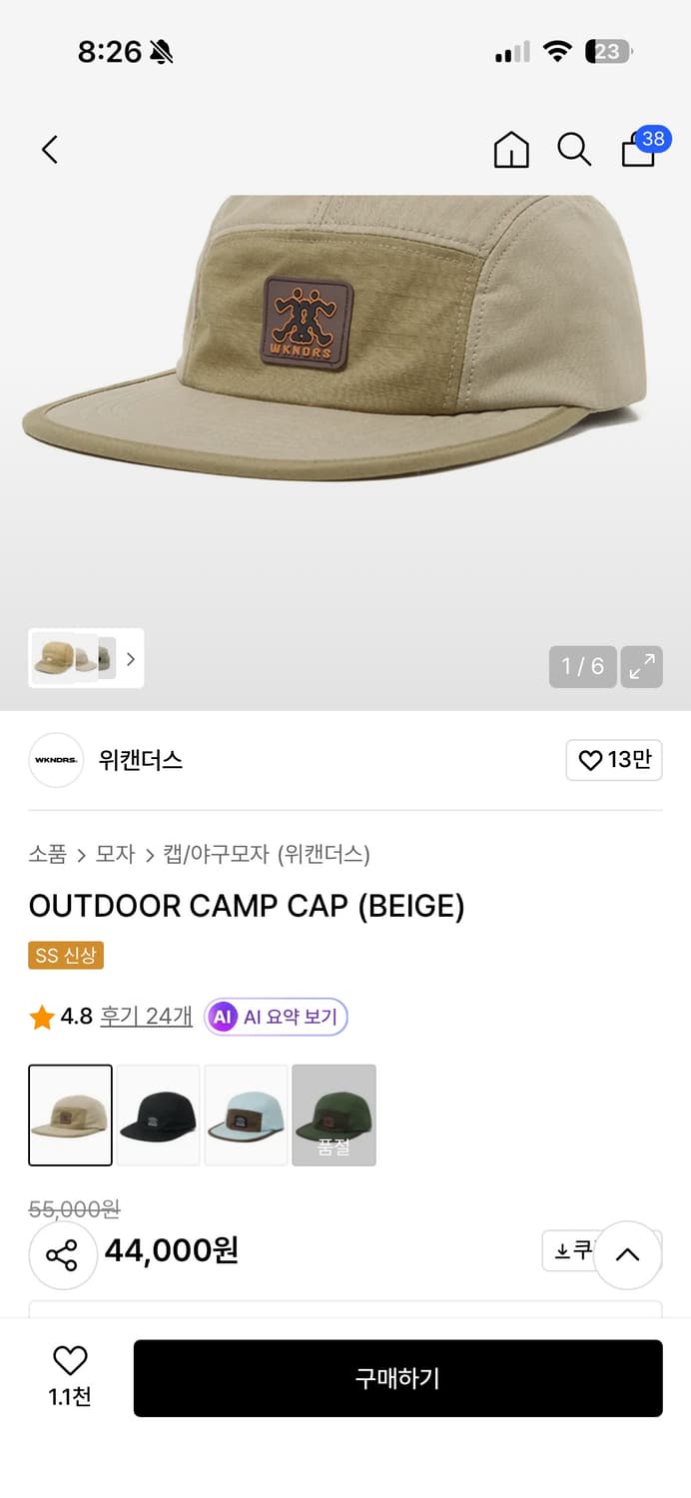Like the product with the bottom heart

(x=67, y=1360)
